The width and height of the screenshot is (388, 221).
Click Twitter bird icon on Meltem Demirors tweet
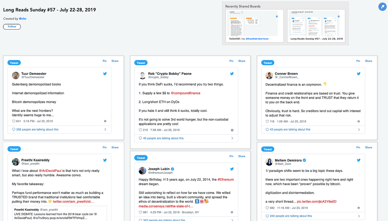(359, 160)
